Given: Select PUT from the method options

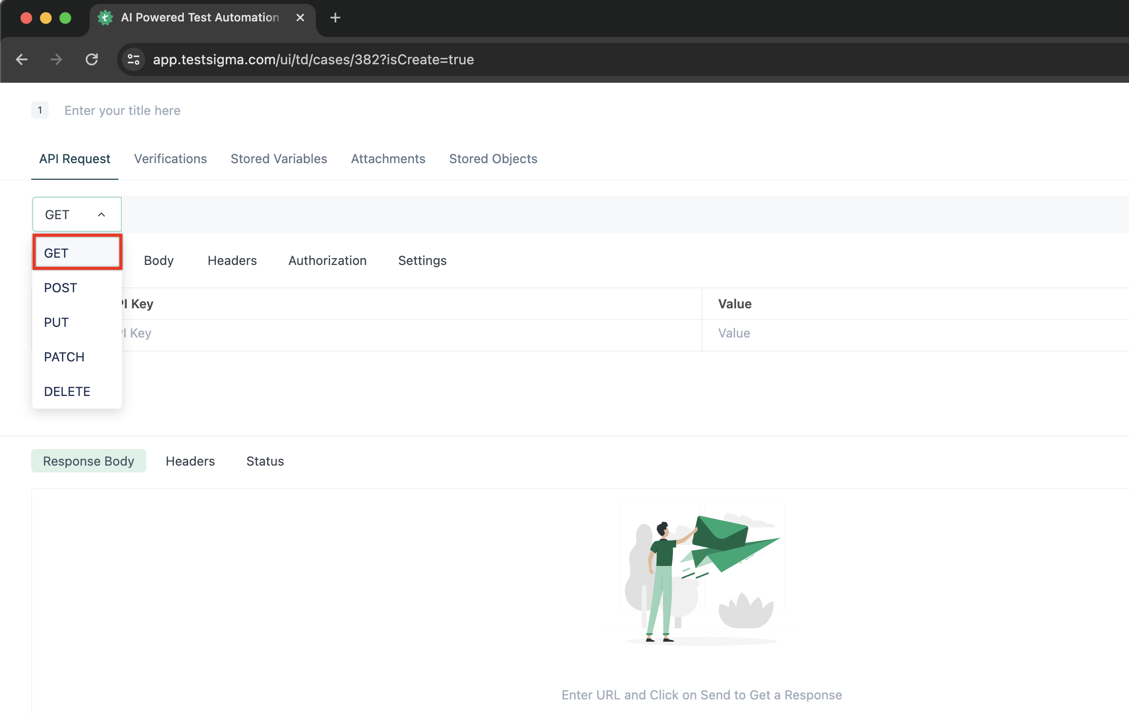Looking at the screenshot, I should tap(57, 322).
